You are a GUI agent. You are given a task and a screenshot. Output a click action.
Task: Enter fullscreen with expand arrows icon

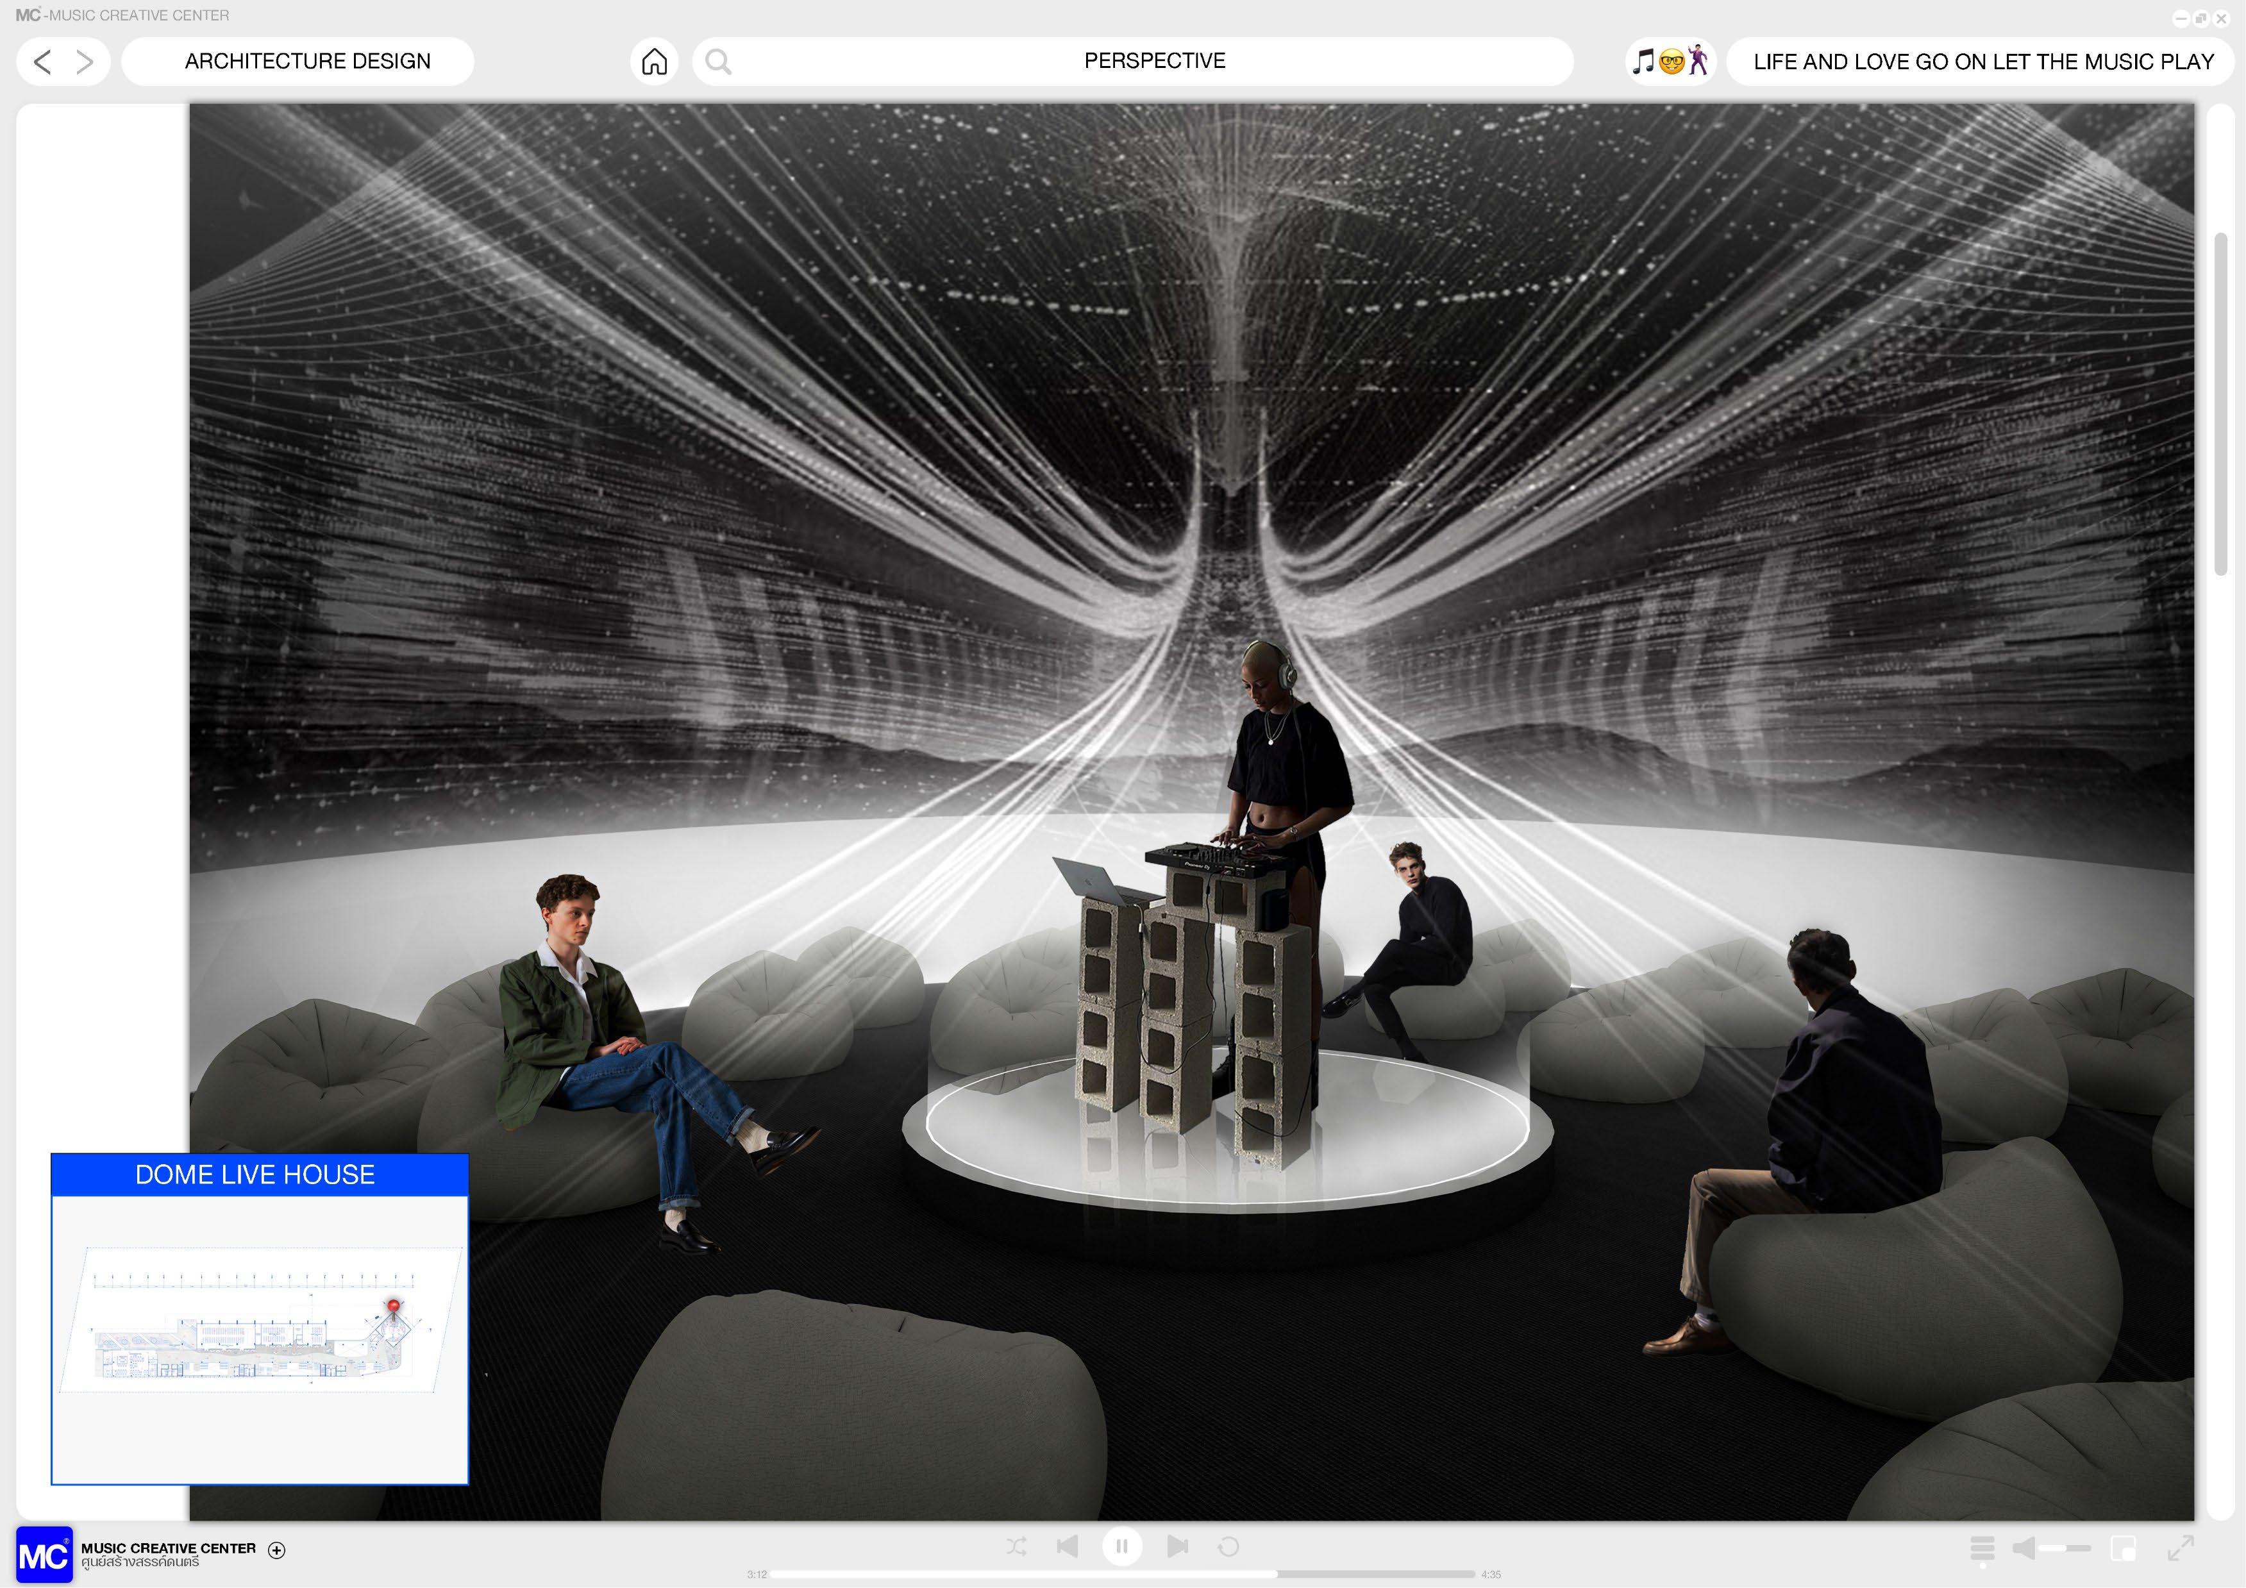2181,1548
